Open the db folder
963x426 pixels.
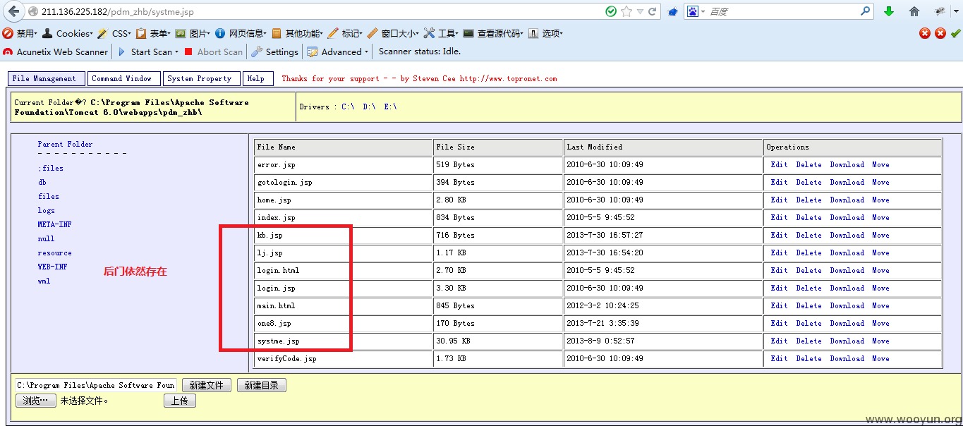point(42,182)
